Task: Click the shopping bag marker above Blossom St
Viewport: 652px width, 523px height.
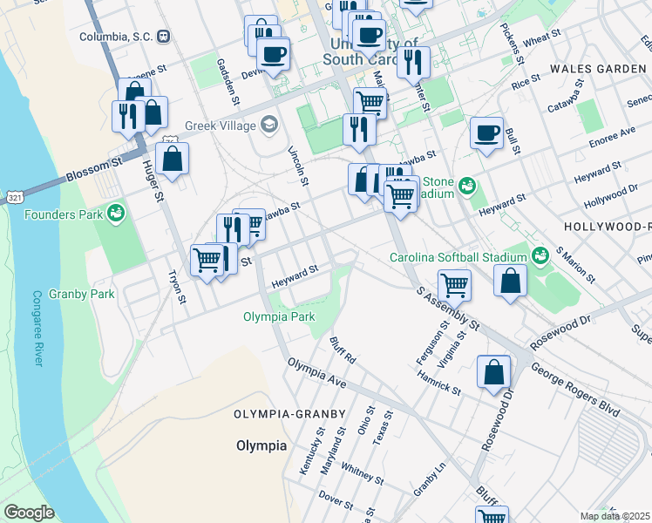Action: (x=134, y=90)
